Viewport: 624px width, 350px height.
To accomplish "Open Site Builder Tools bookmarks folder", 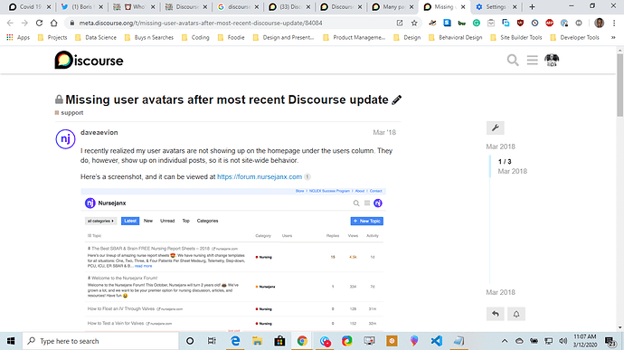I will pos(516,37).
